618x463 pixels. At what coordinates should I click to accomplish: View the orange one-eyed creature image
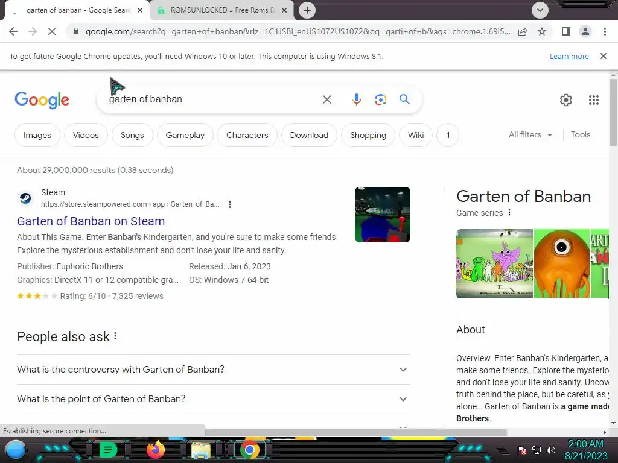point(562,263)
